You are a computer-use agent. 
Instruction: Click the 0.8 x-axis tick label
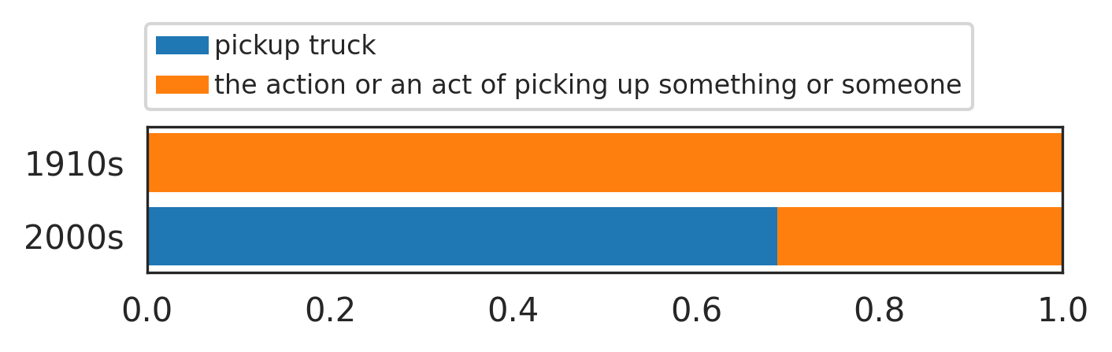coord(880,312)
